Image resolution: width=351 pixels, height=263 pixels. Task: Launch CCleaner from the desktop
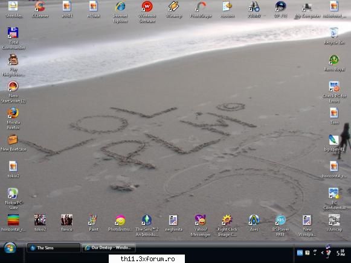pos(40,10)
